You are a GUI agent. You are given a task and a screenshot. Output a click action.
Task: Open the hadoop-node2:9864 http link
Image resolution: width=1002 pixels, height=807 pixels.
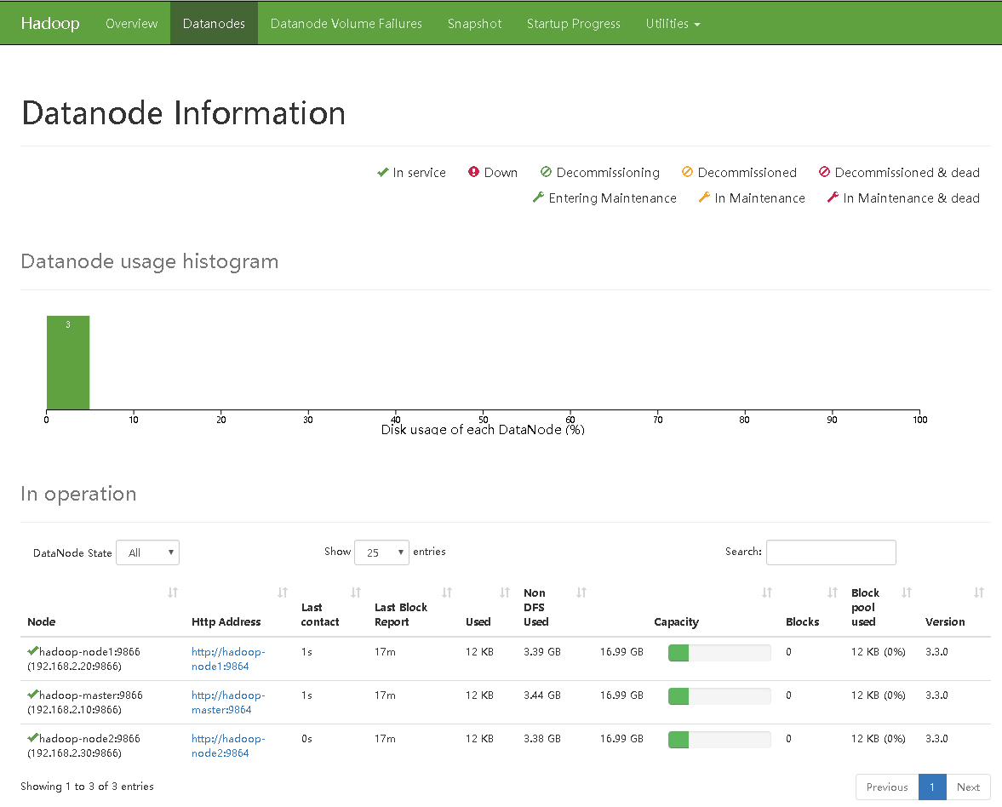228,746
